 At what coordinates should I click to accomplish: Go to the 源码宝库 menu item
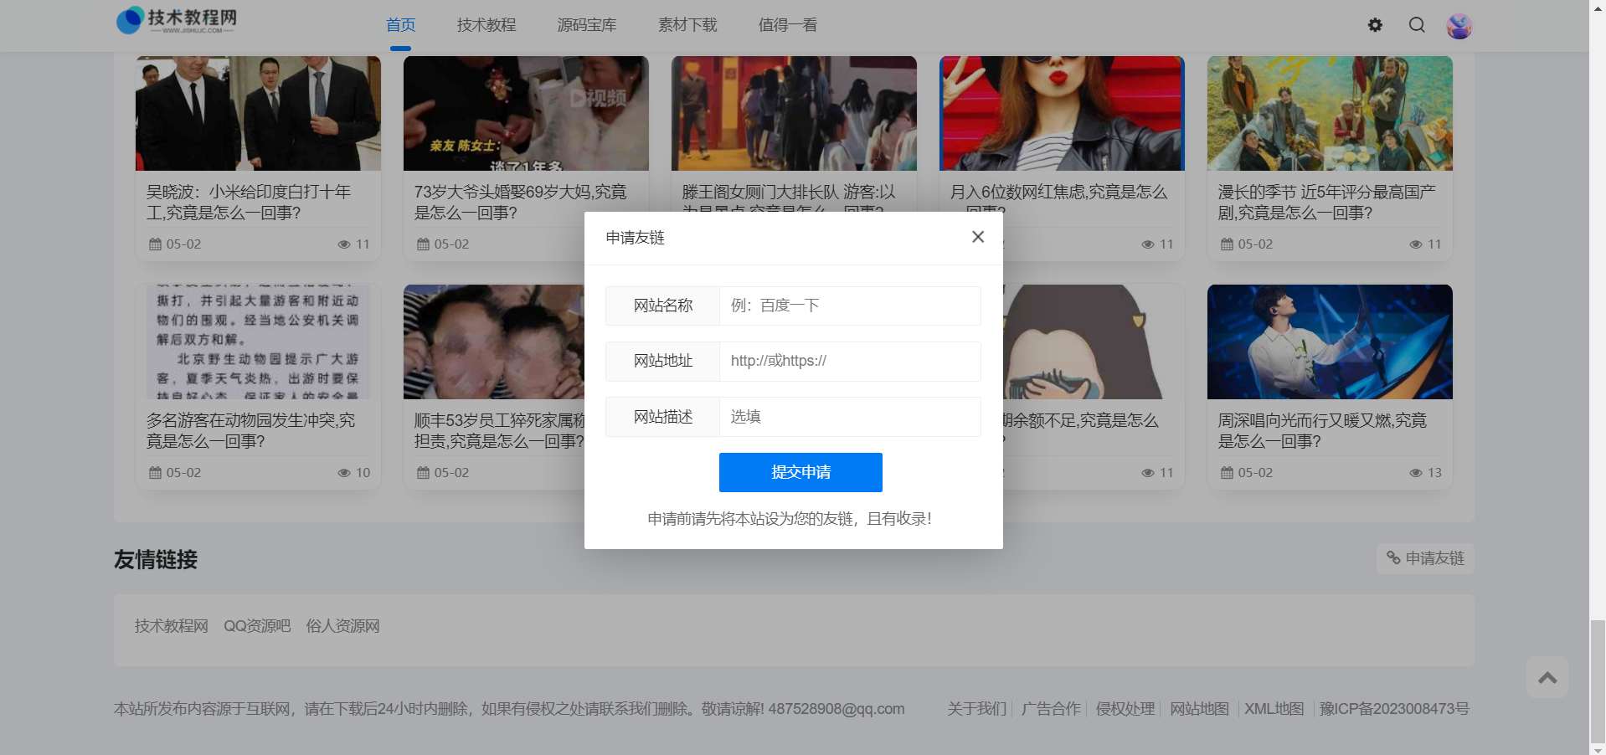[587, 25]
